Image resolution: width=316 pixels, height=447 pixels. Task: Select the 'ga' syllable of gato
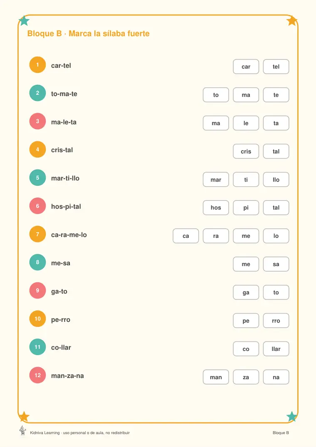(246, 292)
